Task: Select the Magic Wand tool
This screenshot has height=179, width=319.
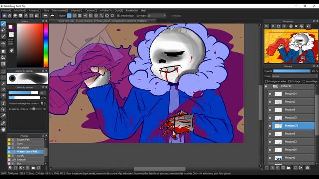Action: pyautogui.click(x=3, y=84)
